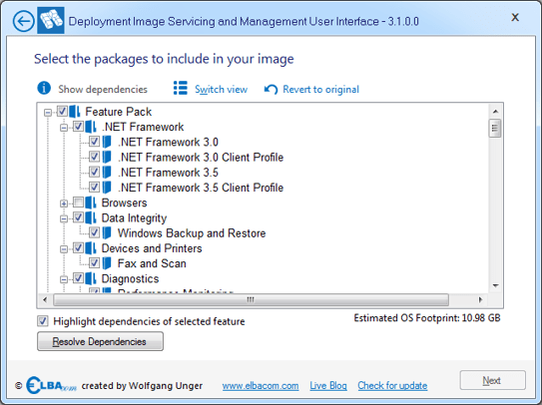Viewport: 542px width, 405px height.
Task: Uncheck the .NET Framework 3.5 checkbox
Action: click(x=95, y=173)
